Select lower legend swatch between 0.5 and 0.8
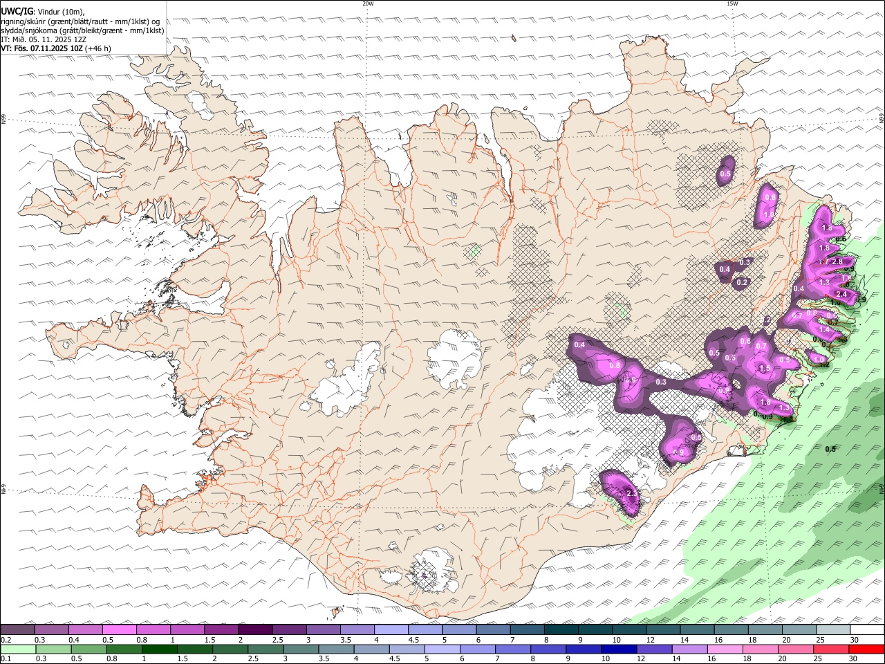The image size is (885, 664). tap(88, 649)
